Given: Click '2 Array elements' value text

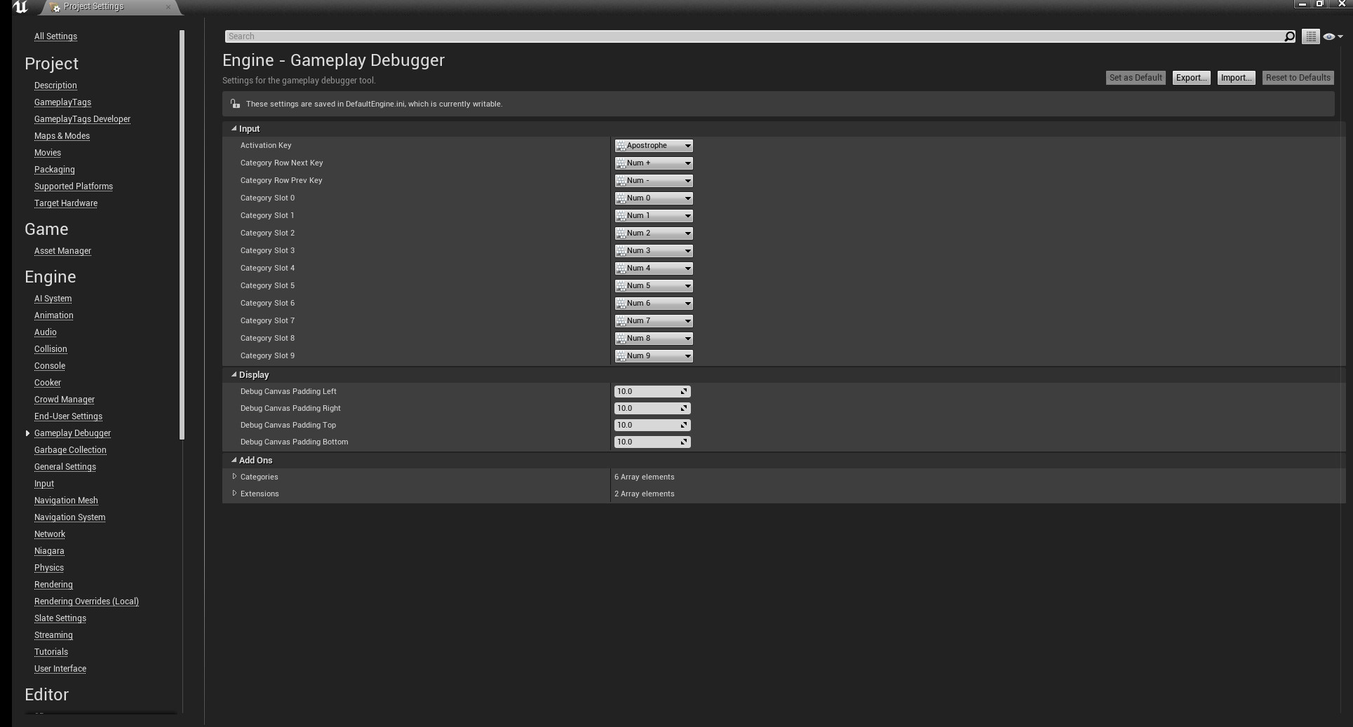Looking at the screenshot, I should tap(645, 494).
